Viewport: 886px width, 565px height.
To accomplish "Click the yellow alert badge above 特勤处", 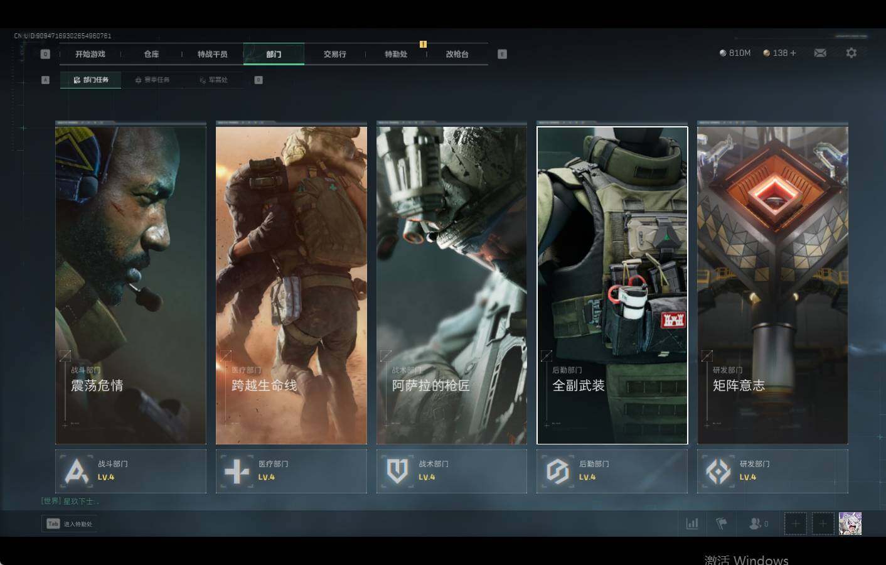I will (423, 44).
